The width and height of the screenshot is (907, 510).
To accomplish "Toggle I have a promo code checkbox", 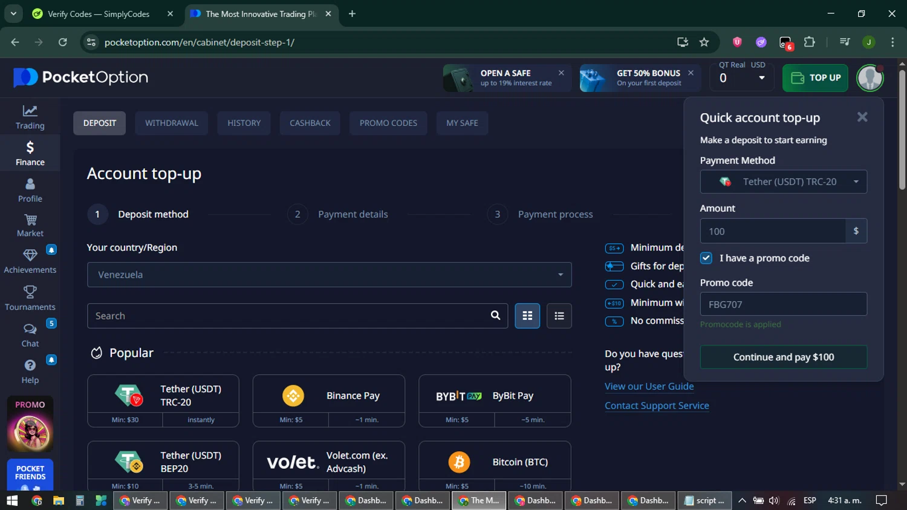I will [x=706, y=258].
